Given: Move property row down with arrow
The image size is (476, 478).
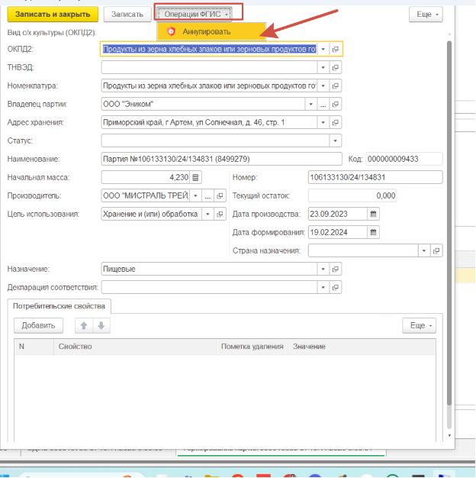Looking at the screenshot, I should [x=101, y=325].
